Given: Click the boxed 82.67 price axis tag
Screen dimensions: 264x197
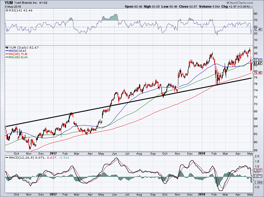Looking at the screenshot, I should [258, 63].
